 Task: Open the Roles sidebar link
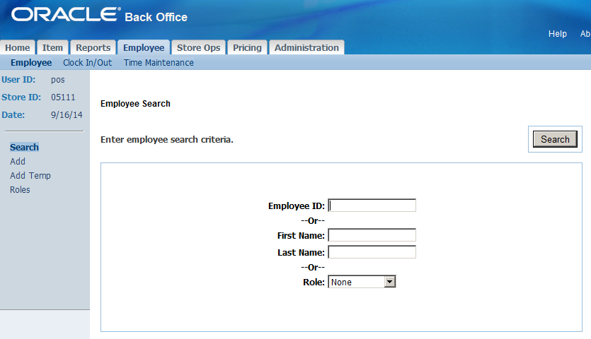(x=20, y=190)
